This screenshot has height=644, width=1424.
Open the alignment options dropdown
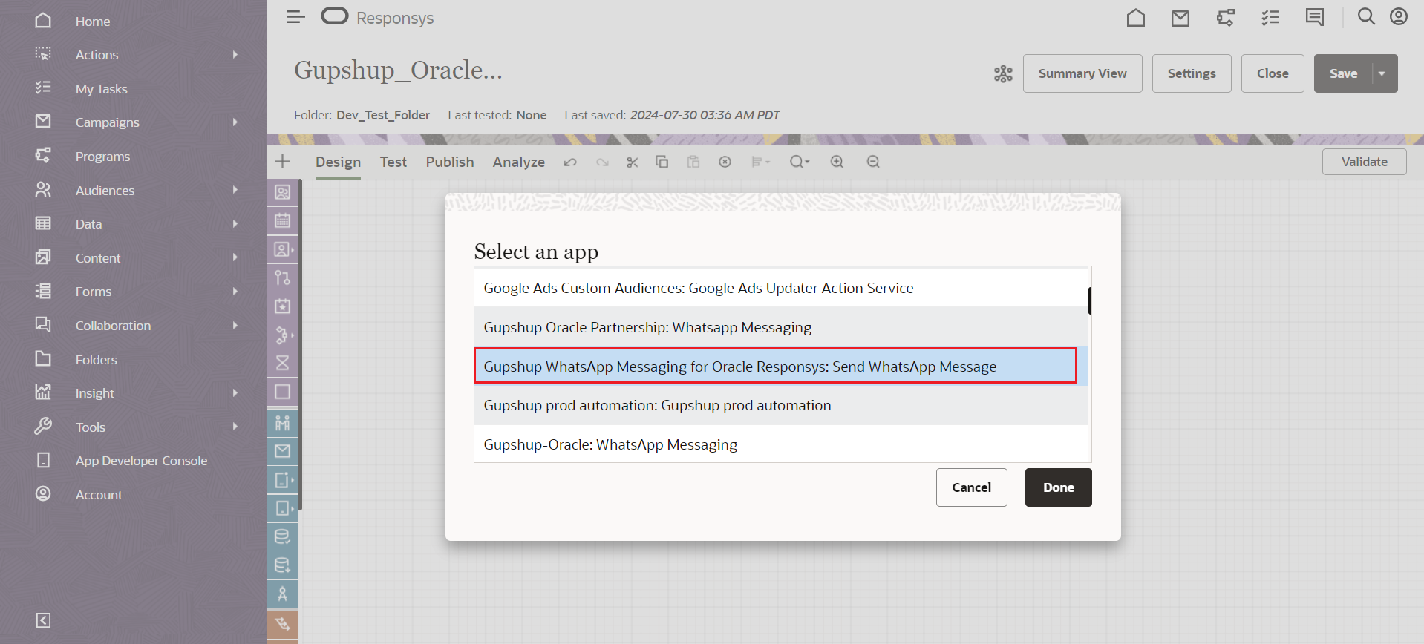(x=760, y=162)
